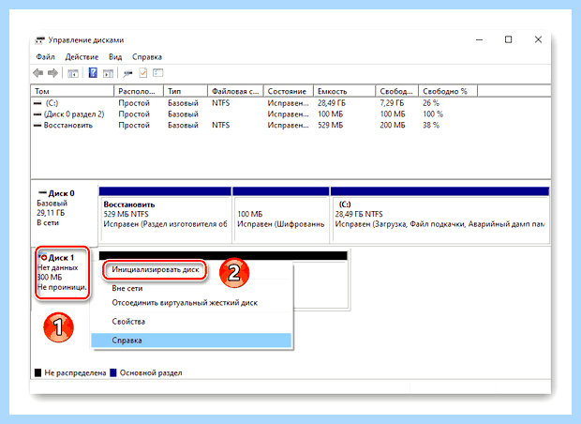Select Вне сети in context menu
This screenshot has width=581, height=424.
[192, 288]
